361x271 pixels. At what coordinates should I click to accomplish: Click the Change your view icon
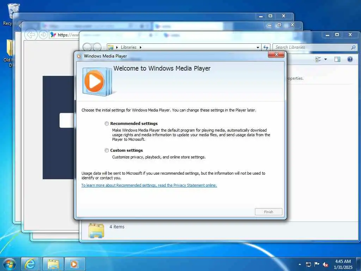[x=318, y=59]
